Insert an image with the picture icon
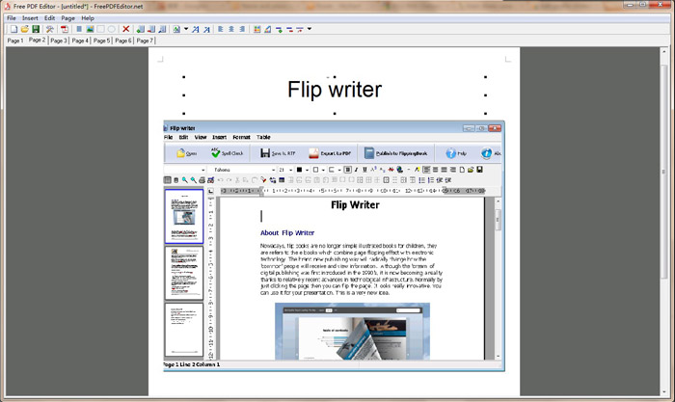Screen dimensions: 675x402 point(90,29)
